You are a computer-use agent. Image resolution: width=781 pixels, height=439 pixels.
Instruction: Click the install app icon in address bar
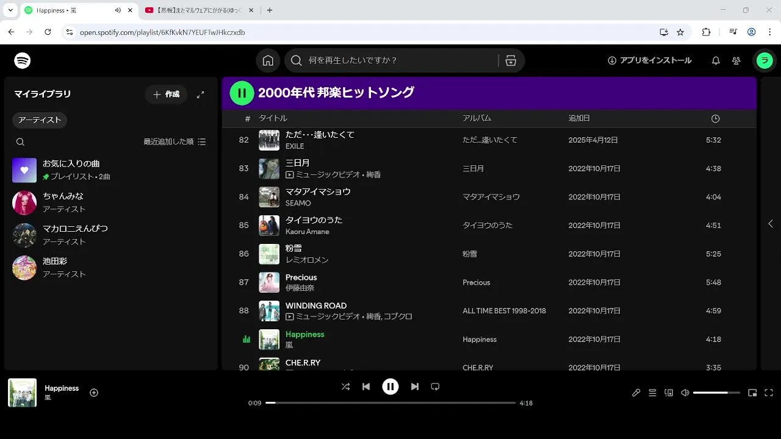(x=664, y=32)
